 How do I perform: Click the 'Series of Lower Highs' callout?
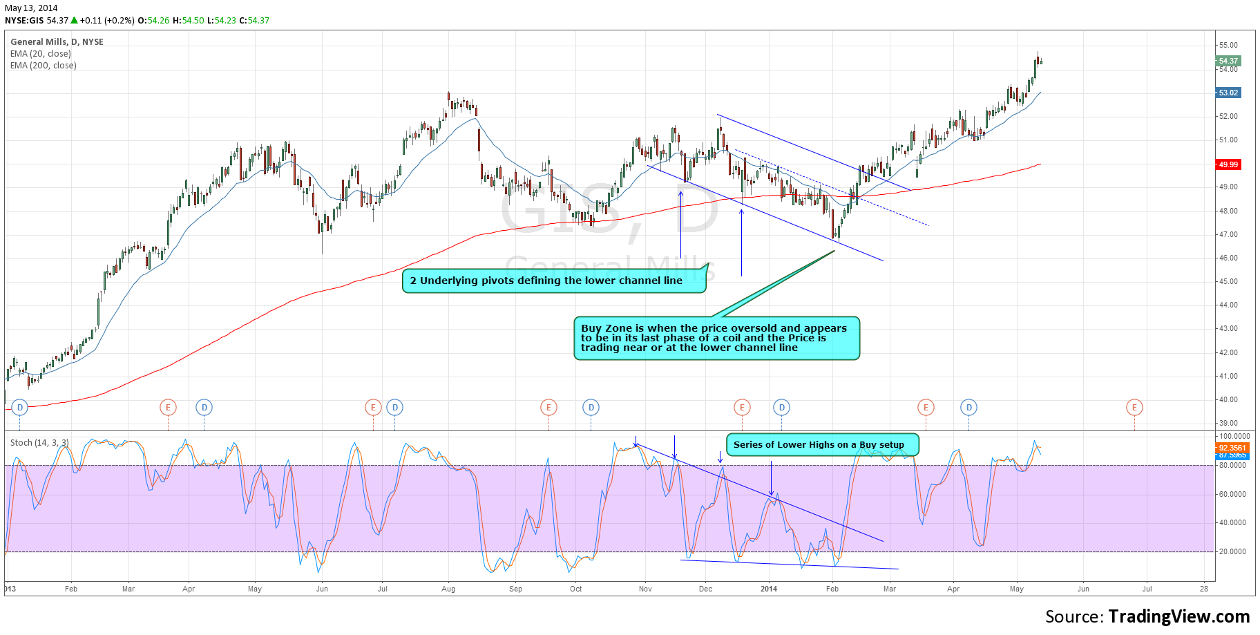click(822, 445)
